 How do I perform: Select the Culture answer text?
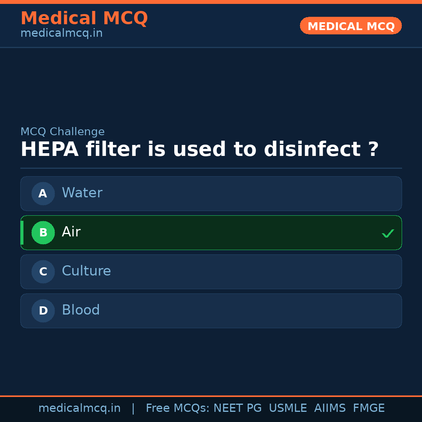coord(86,271)
